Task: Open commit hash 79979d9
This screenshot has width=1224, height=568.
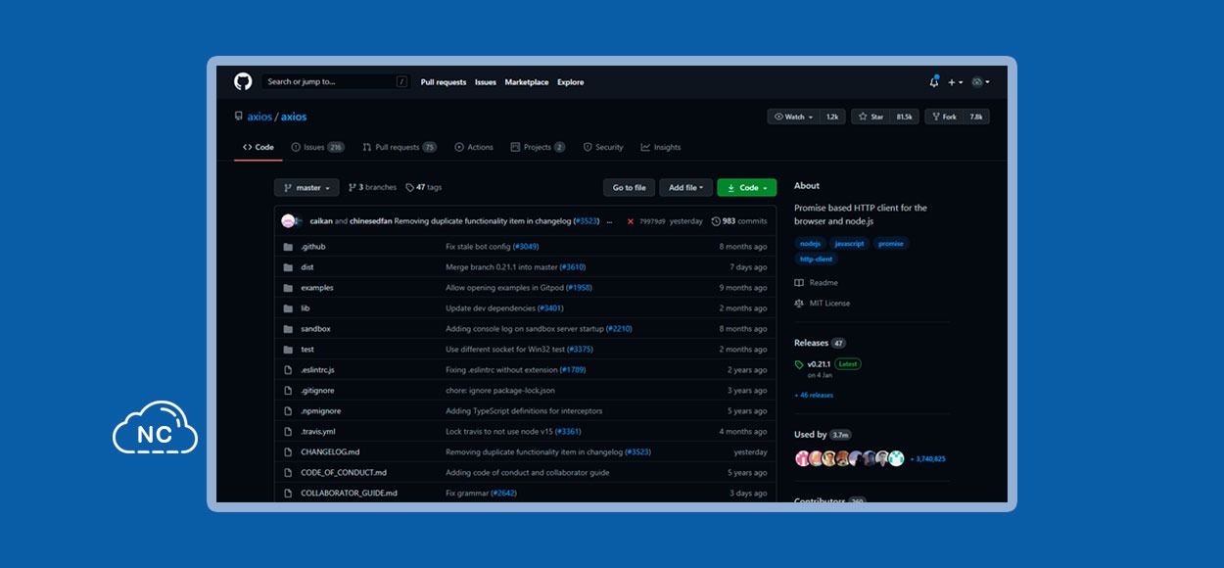Action: click(652, 221)
